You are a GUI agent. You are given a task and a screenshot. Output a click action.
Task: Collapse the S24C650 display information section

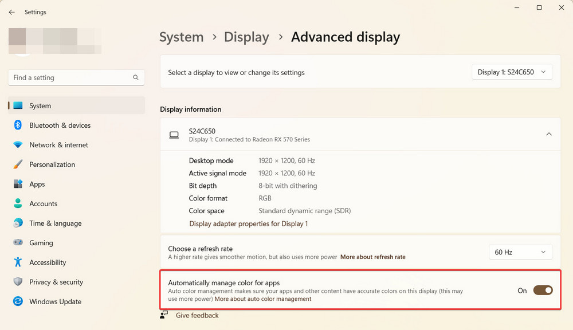[548, 134]
